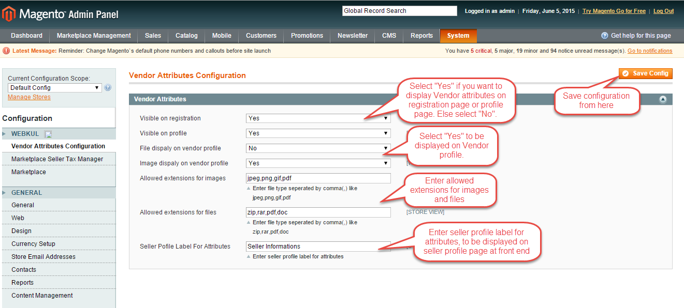Collapse the Vendor Attributes panel with arrow icon
The image size is (684, 308).
tap(663, 99)
